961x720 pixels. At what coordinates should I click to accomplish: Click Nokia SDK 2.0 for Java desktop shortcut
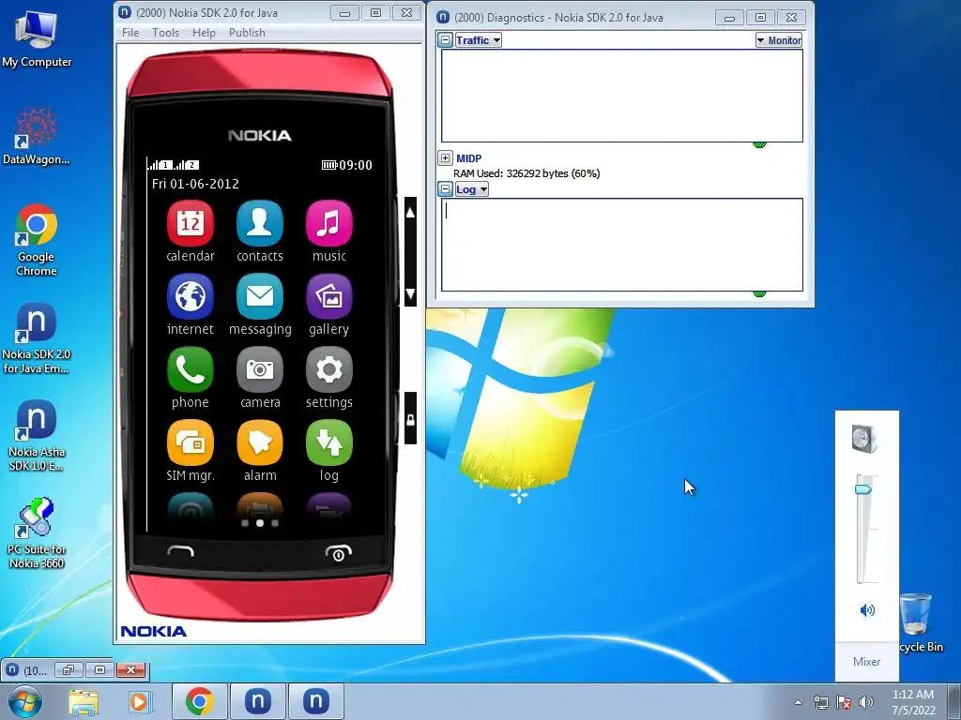pyautogui.click(x=37, y=337)
